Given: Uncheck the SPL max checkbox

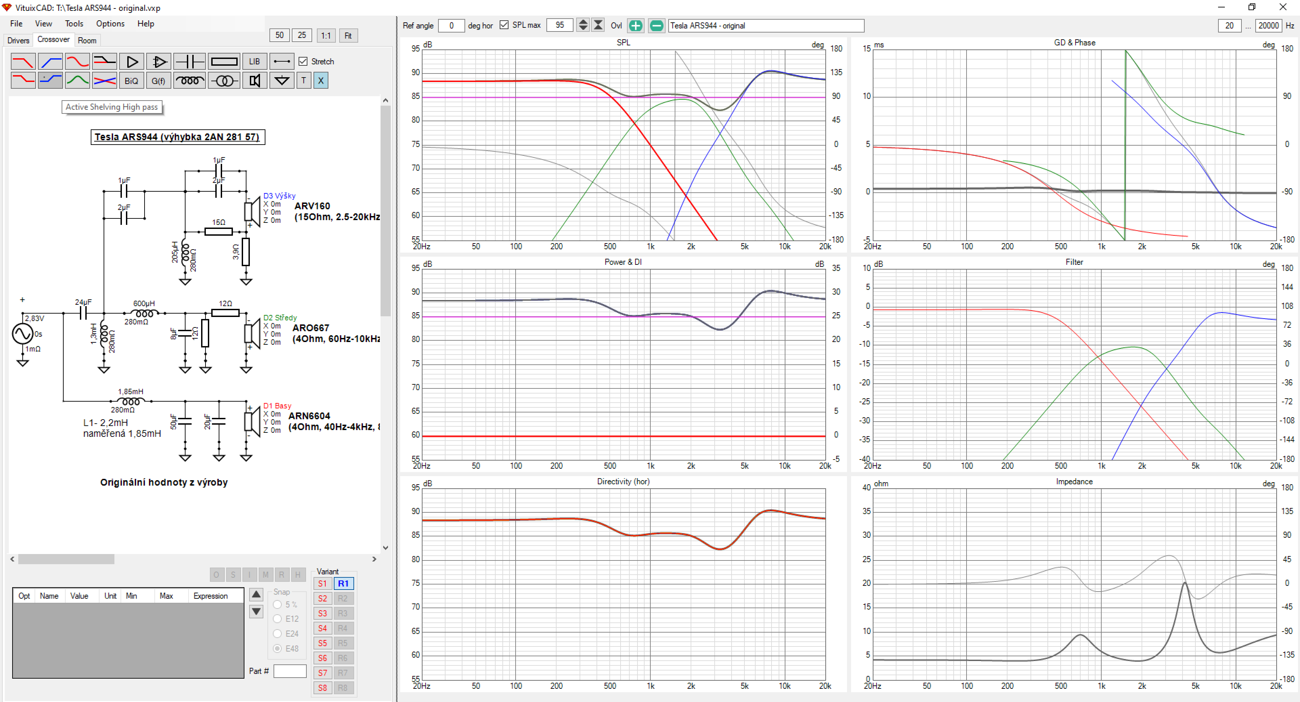Looking at the screenshot, I should coord(504,25).
